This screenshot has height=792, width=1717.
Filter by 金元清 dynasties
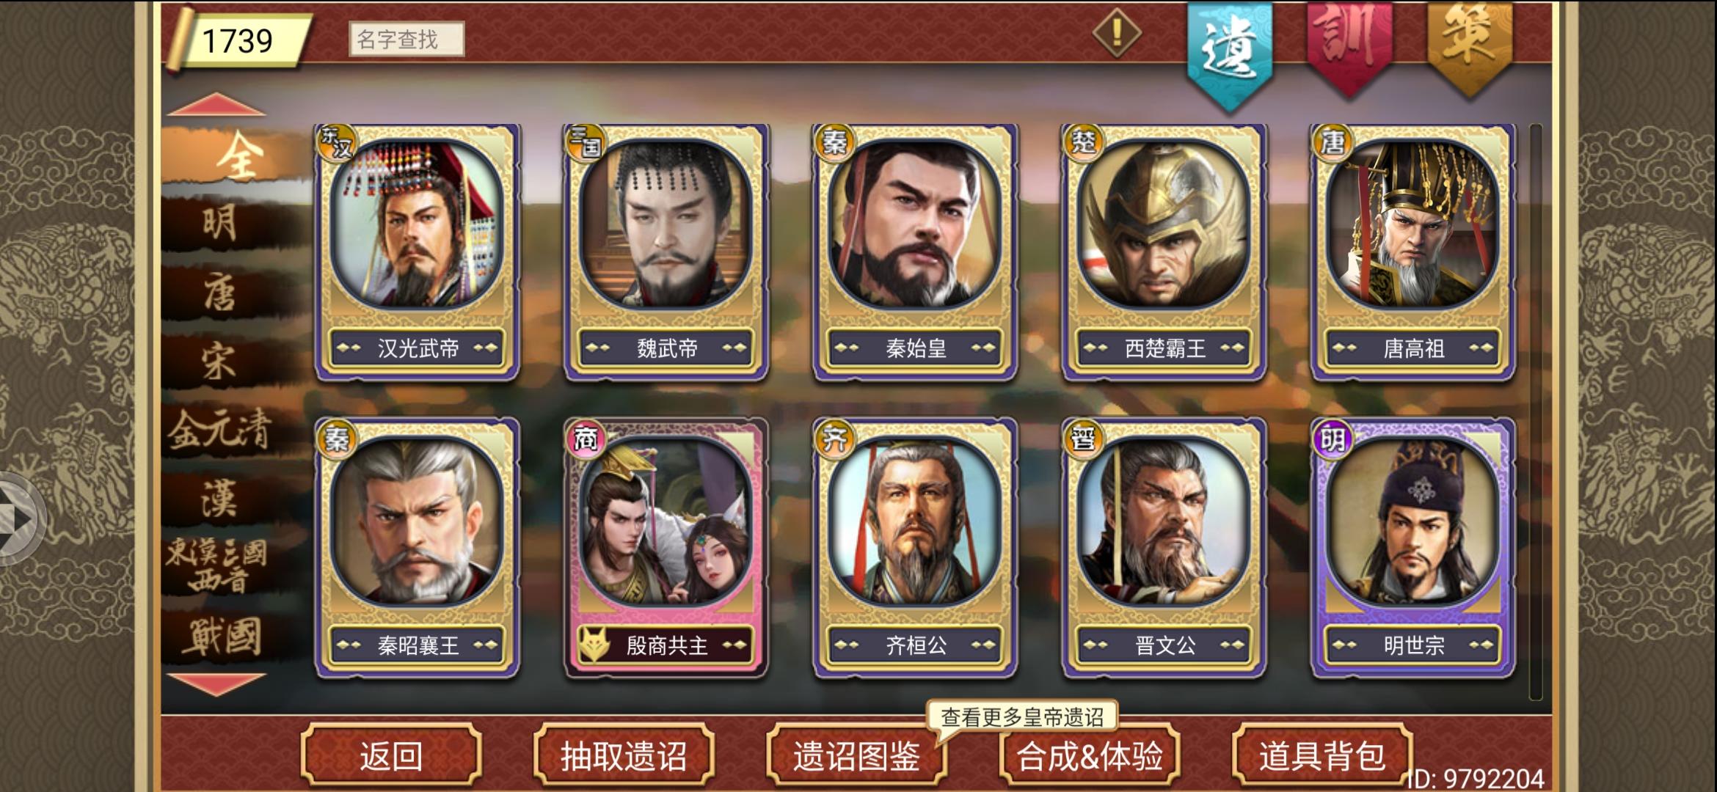220,430
